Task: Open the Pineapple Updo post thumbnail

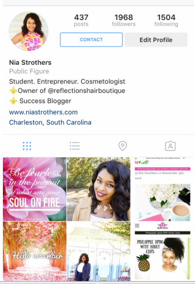Action: pos(162,251)
